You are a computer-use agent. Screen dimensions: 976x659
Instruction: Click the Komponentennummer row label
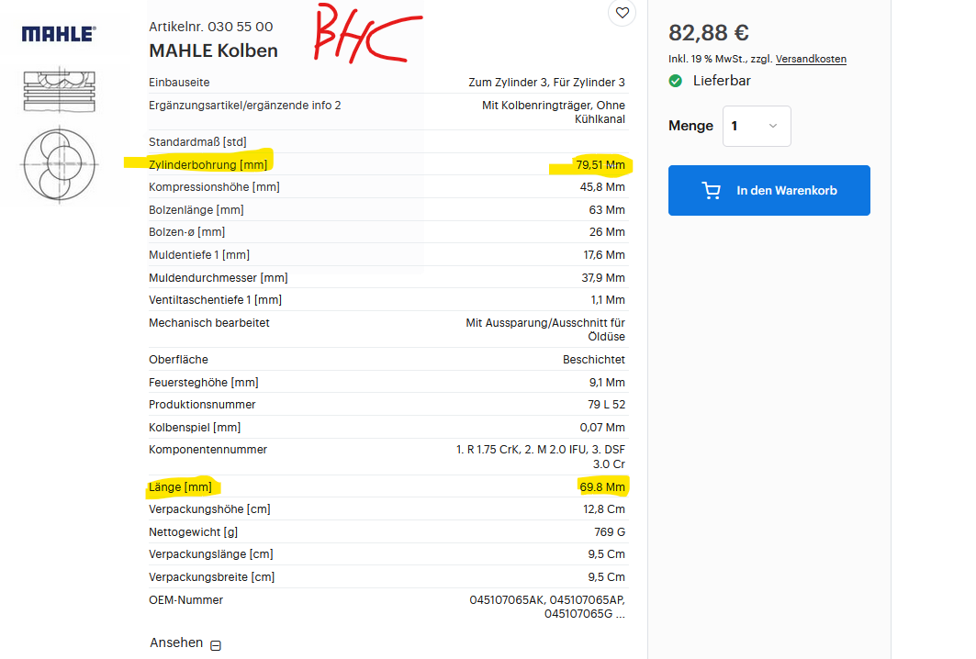click(x=208, y=450)
